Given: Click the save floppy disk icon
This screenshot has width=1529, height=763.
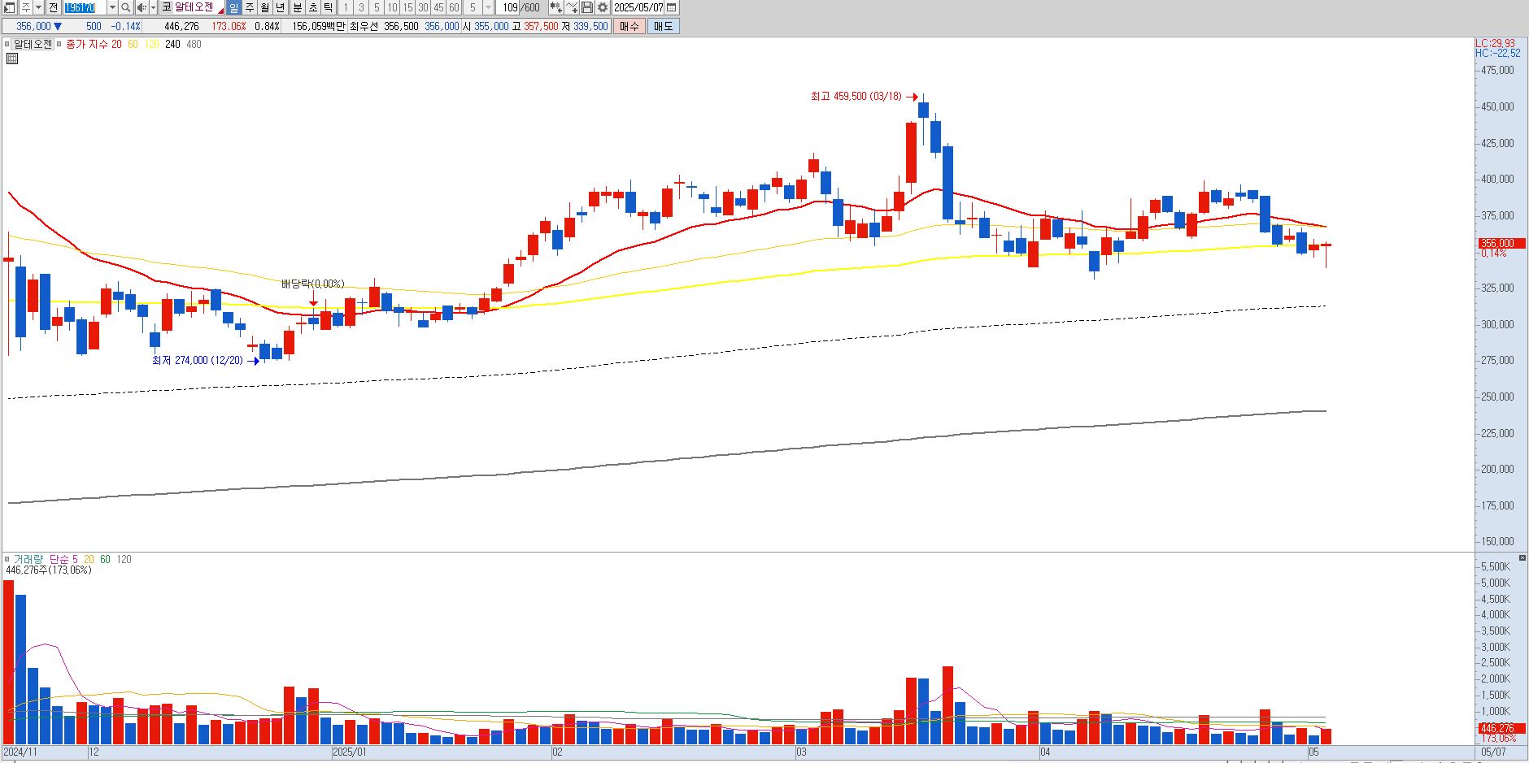Looking at the screenshot, I should coord(586,7).
